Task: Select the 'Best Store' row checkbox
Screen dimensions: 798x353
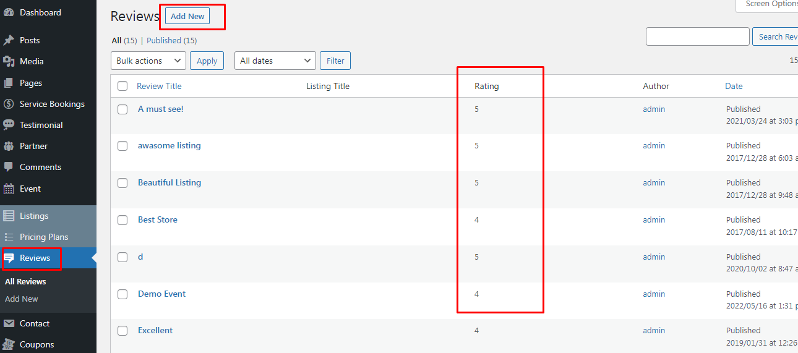Action: tap(122, 220)
